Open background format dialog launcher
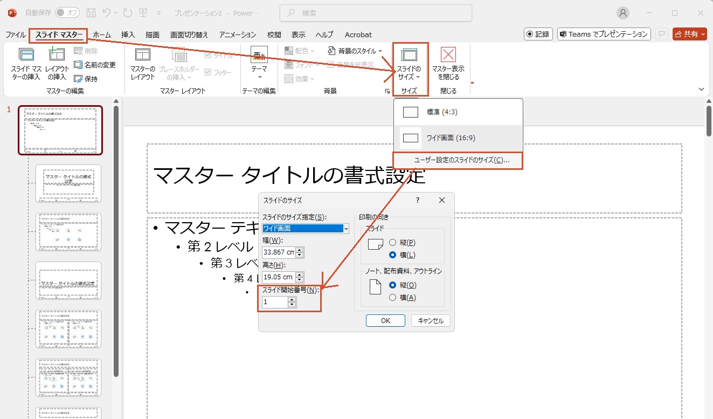The height and width of the screenshot is (419, 713). click(x=387, y=92)
